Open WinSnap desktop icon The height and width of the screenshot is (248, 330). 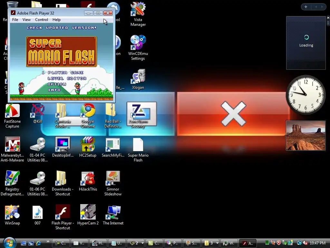click(x=12, y=215)
